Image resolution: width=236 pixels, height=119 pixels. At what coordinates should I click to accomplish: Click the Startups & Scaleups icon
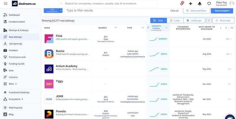point(5,30)
